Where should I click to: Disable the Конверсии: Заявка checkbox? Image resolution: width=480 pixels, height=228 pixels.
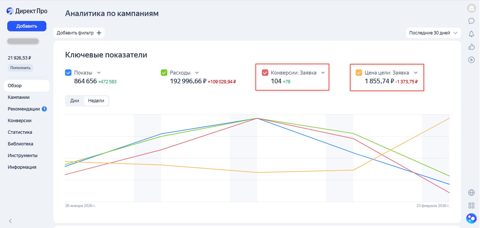click(x=265, y=73)
